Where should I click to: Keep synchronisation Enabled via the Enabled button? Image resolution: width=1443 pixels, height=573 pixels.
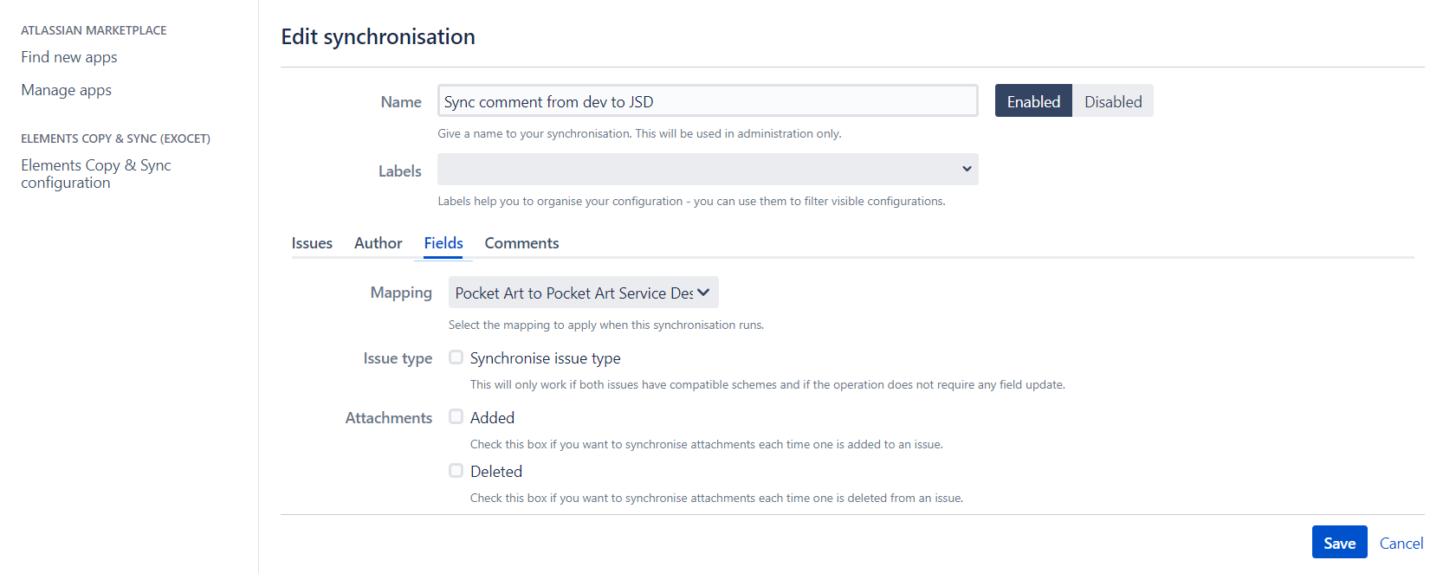(x=1032, y=100)
